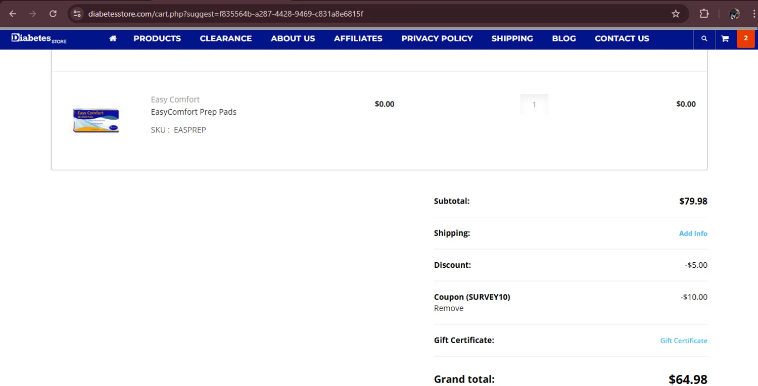Click the Gift Certificate link
The image size is (758, 386).
tap(684, 341)
